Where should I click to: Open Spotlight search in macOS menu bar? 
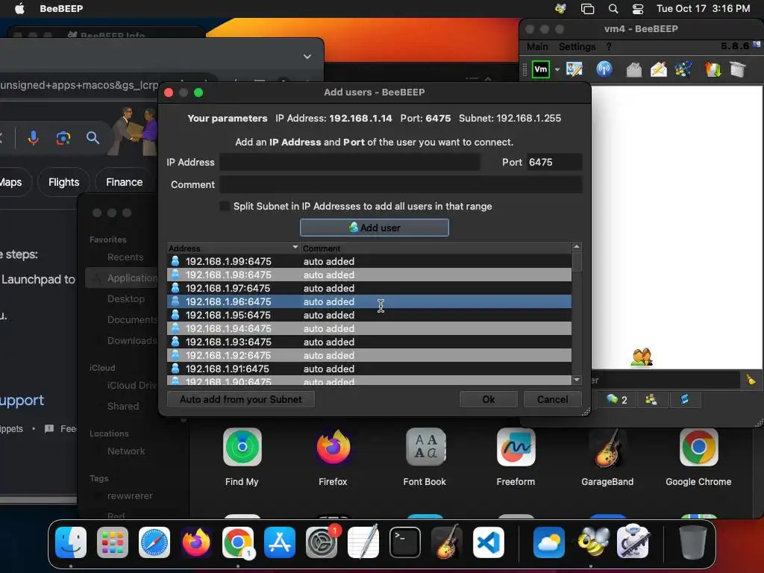point(613,9)
